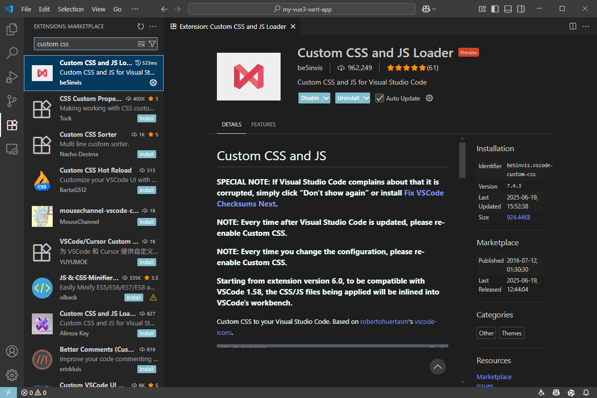
Task: Open the title bar overflow menu ellipsis
Action: tap(135, 9)
